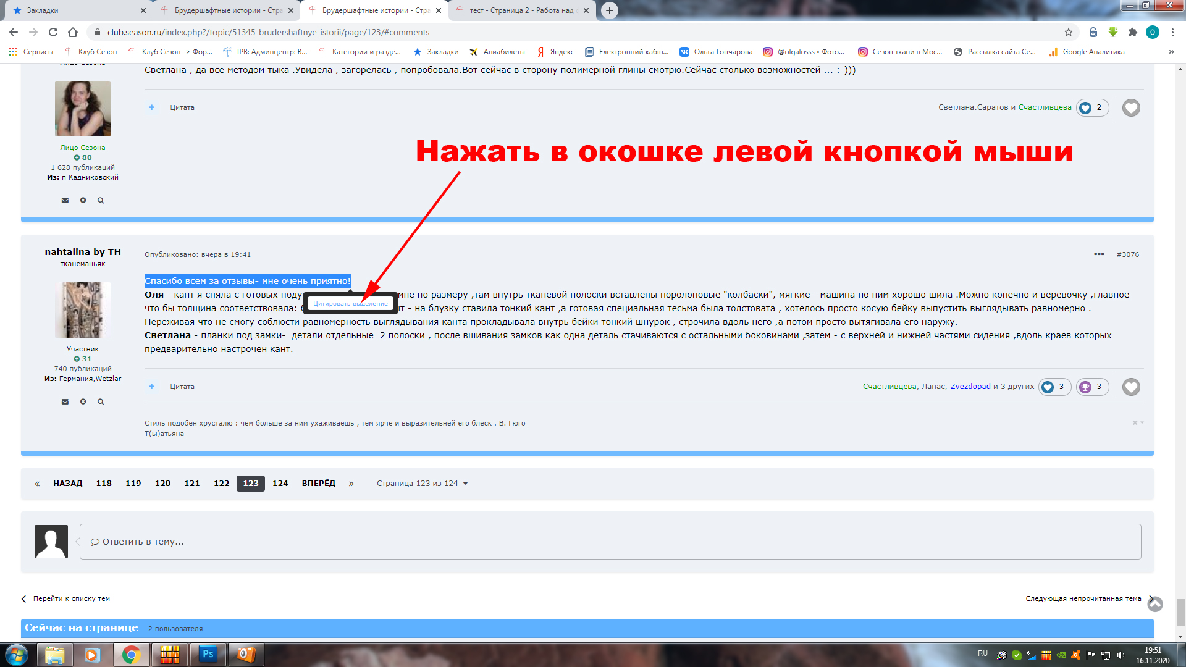The width and height of the screenshot is (1186, 667).
Task: Jump to the last page with double chevron
Action: [351, 484]
